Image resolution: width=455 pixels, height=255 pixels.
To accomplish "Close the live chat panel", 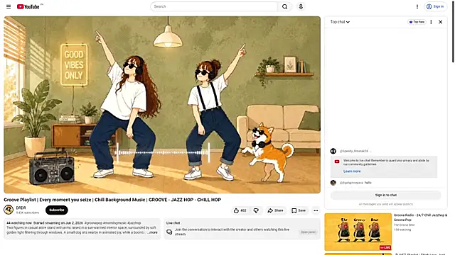I will pyautogui.click(x=440, y=22).
